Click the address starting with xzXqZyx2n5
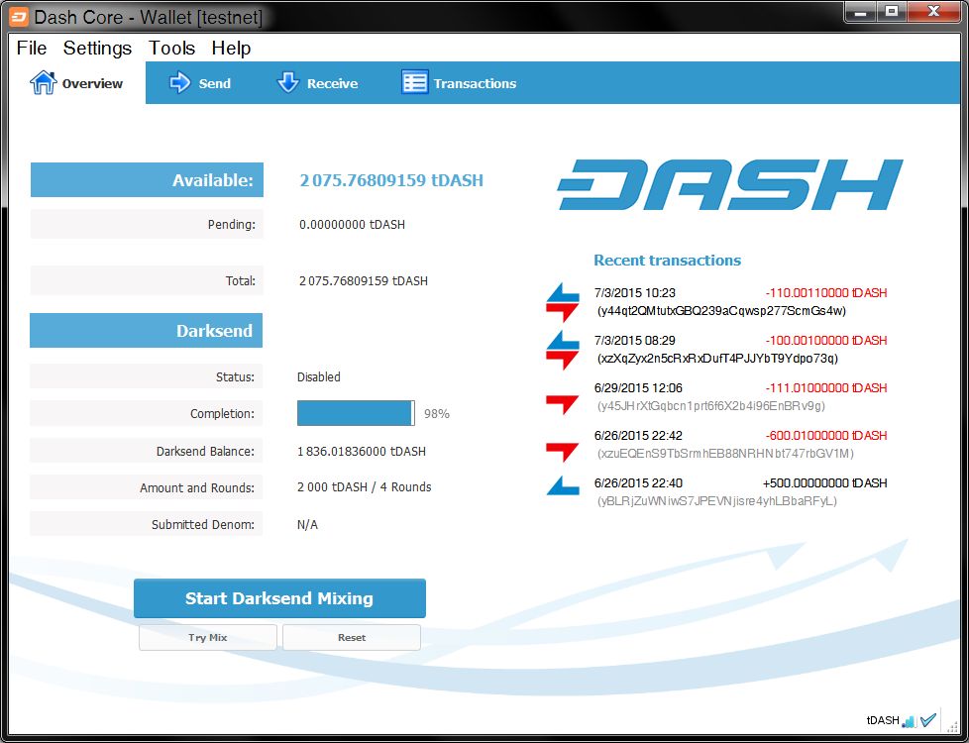 pos(717,359)
